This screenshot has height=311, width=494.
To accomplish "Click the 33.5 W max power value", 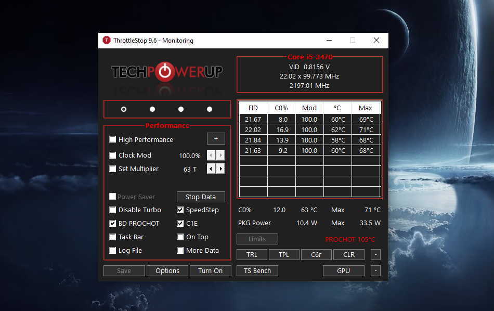I will coord(370,223).
